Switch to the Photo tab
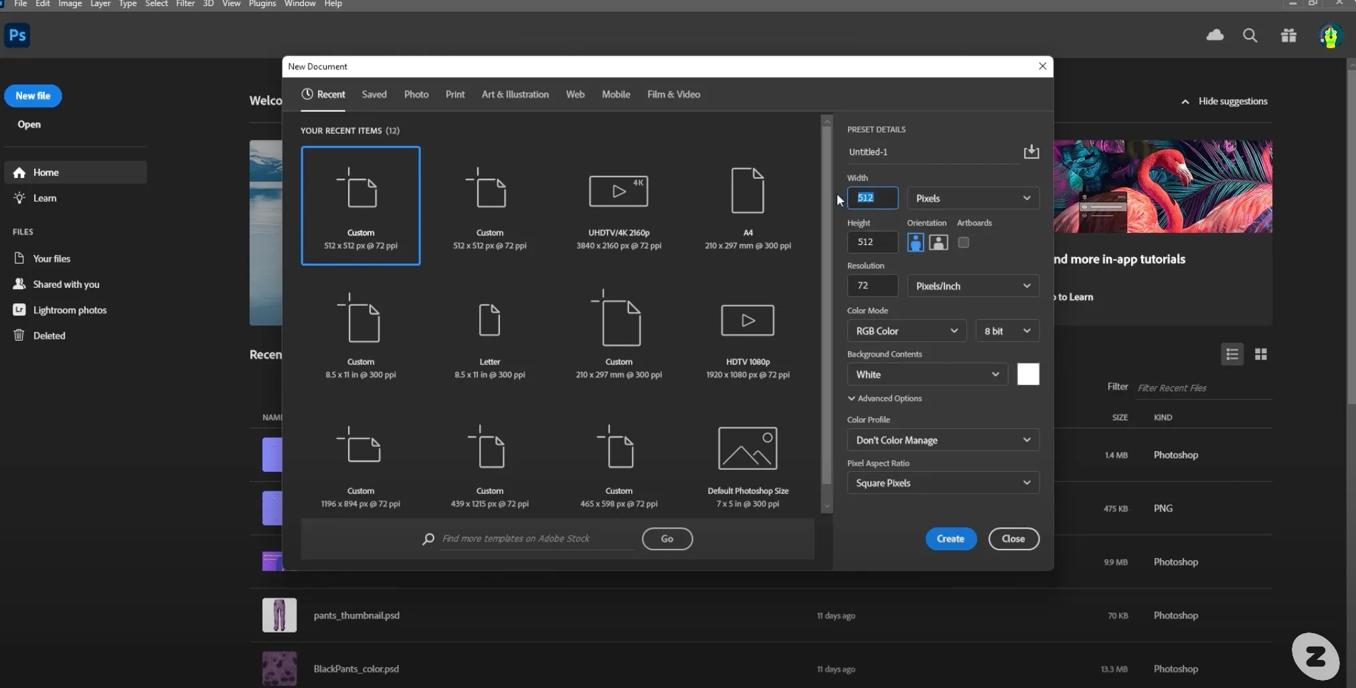 pos(416,94)
